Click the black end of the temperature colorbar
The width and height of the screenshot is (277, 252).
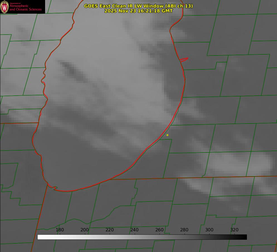244,237
